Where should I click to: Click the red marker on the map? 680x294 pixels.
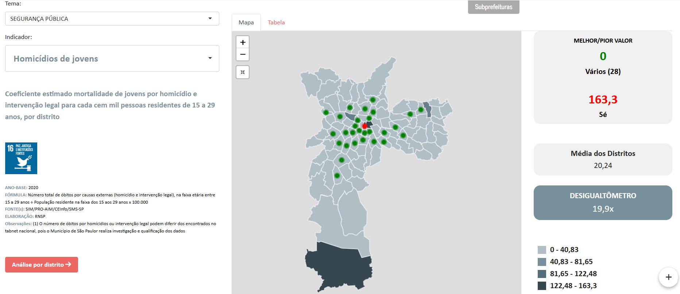[364, 126]
